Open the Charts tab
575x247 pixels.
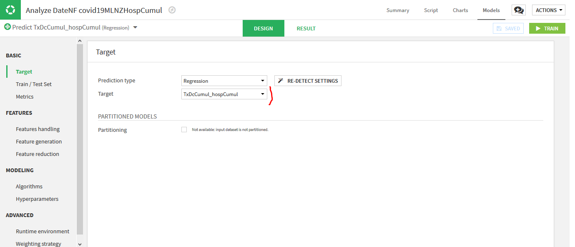(460, 10)
